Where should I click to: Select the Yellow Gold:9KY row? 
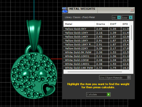(96, 29)
